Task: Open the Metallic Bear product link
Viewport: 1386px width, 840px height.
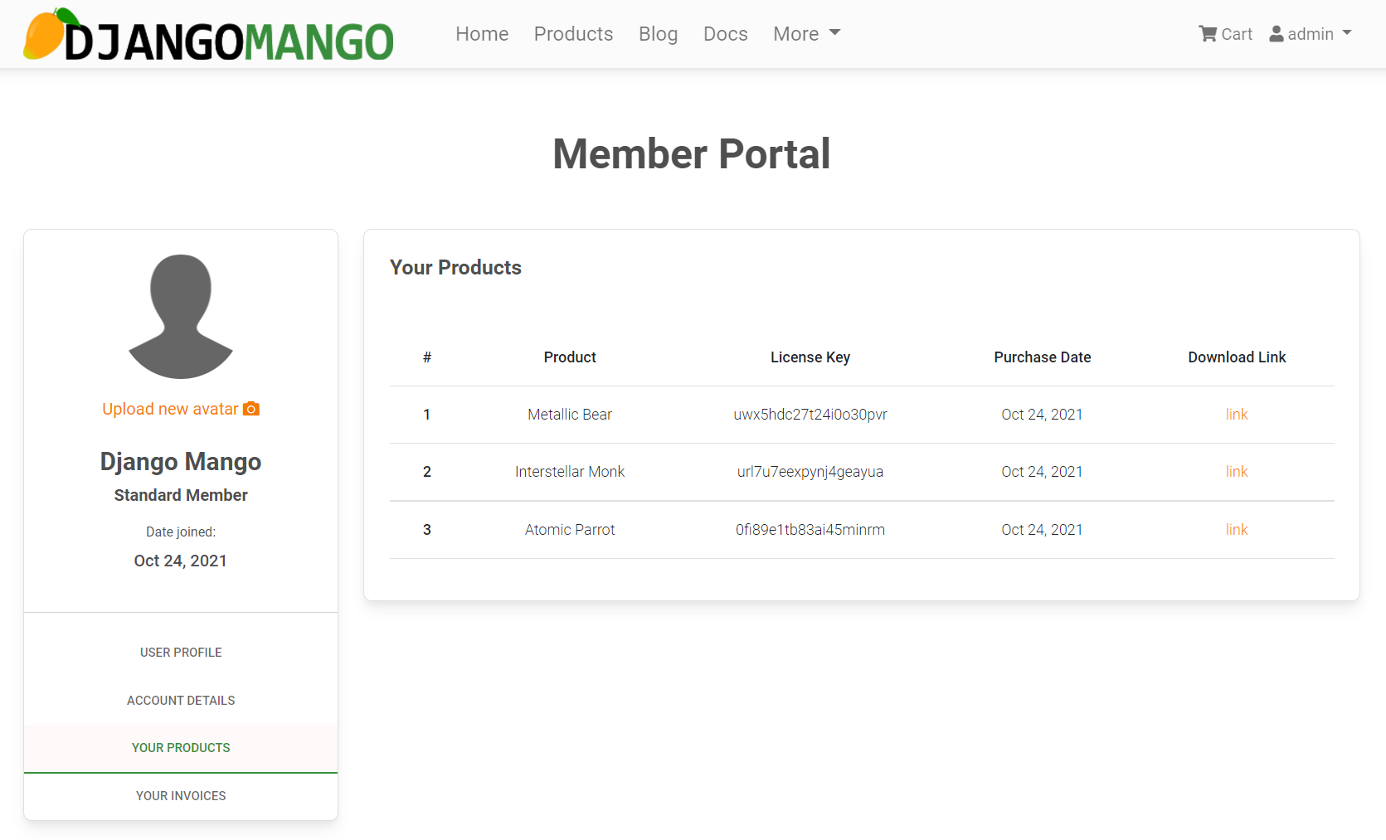Action: tap(570, 415)
